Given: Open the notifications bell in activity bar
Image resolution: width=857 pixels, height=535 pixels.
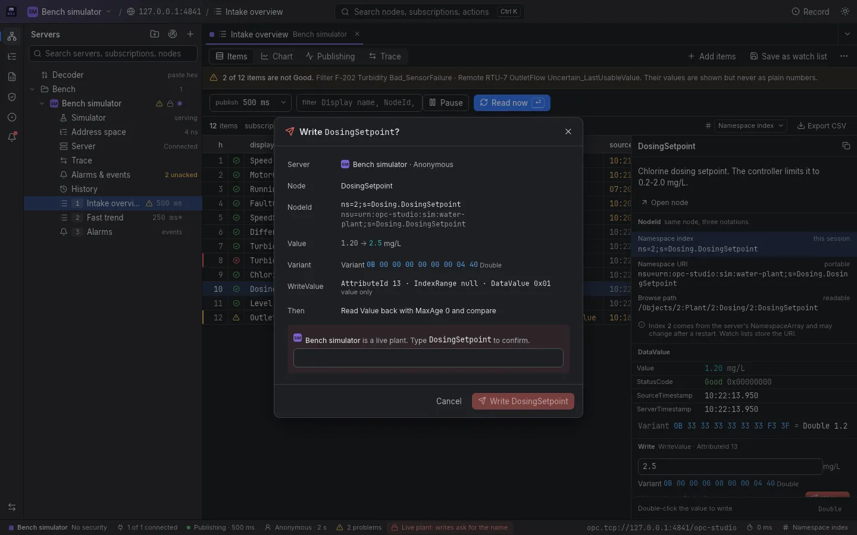Looking at the screenshot, I should click(x=12, y=137).
